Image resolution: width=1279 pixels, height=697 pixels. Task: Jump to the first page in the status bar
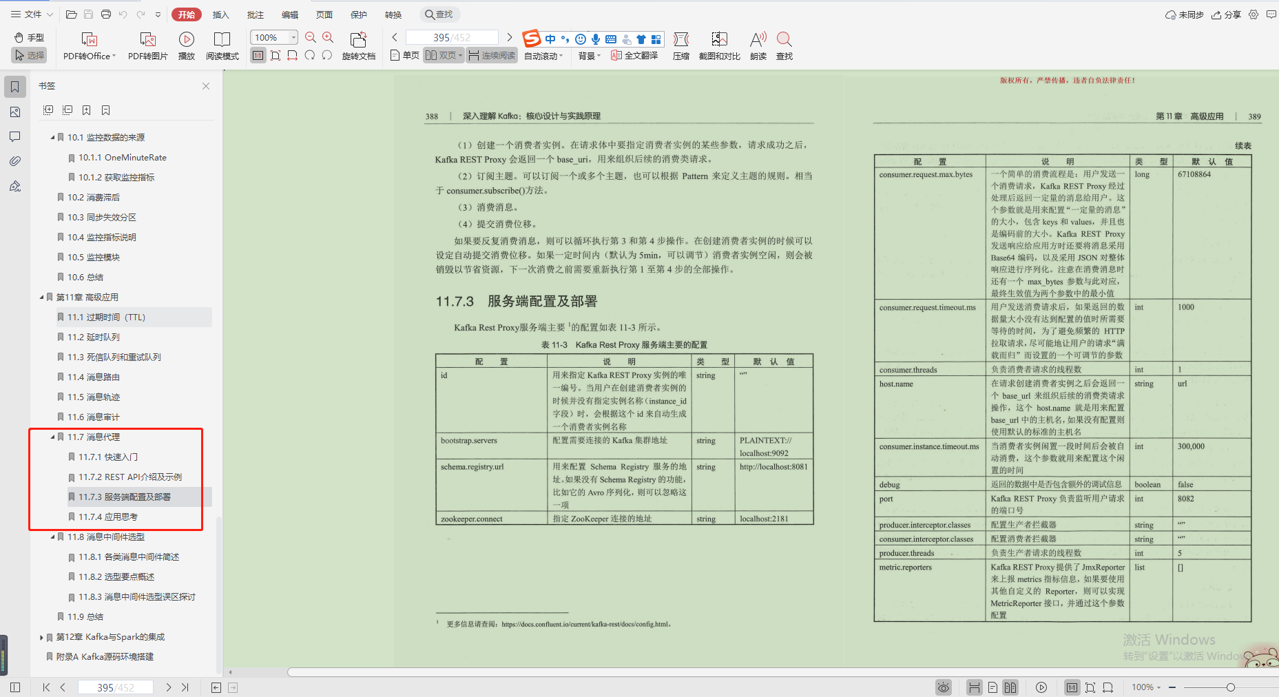(x=45, y=687)
